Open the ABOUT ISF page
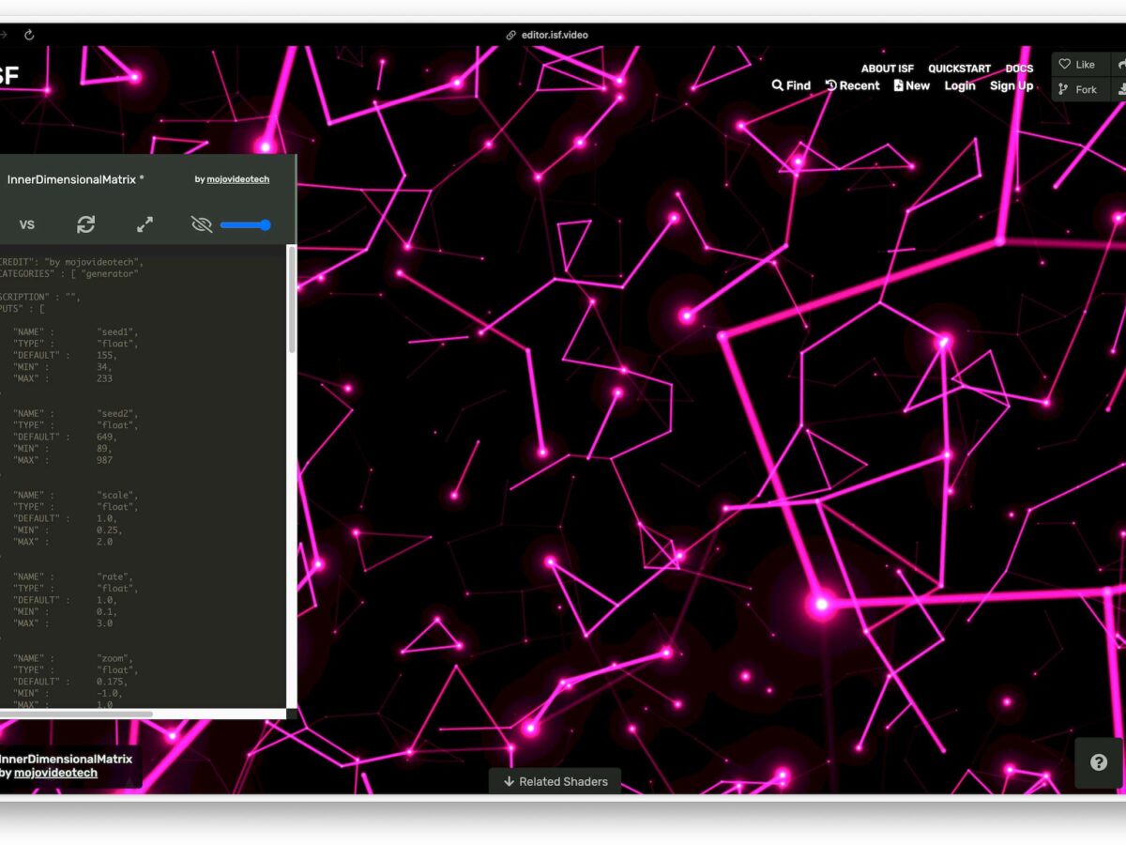Viewport: 1126px width, 845px height. [887, 69]
